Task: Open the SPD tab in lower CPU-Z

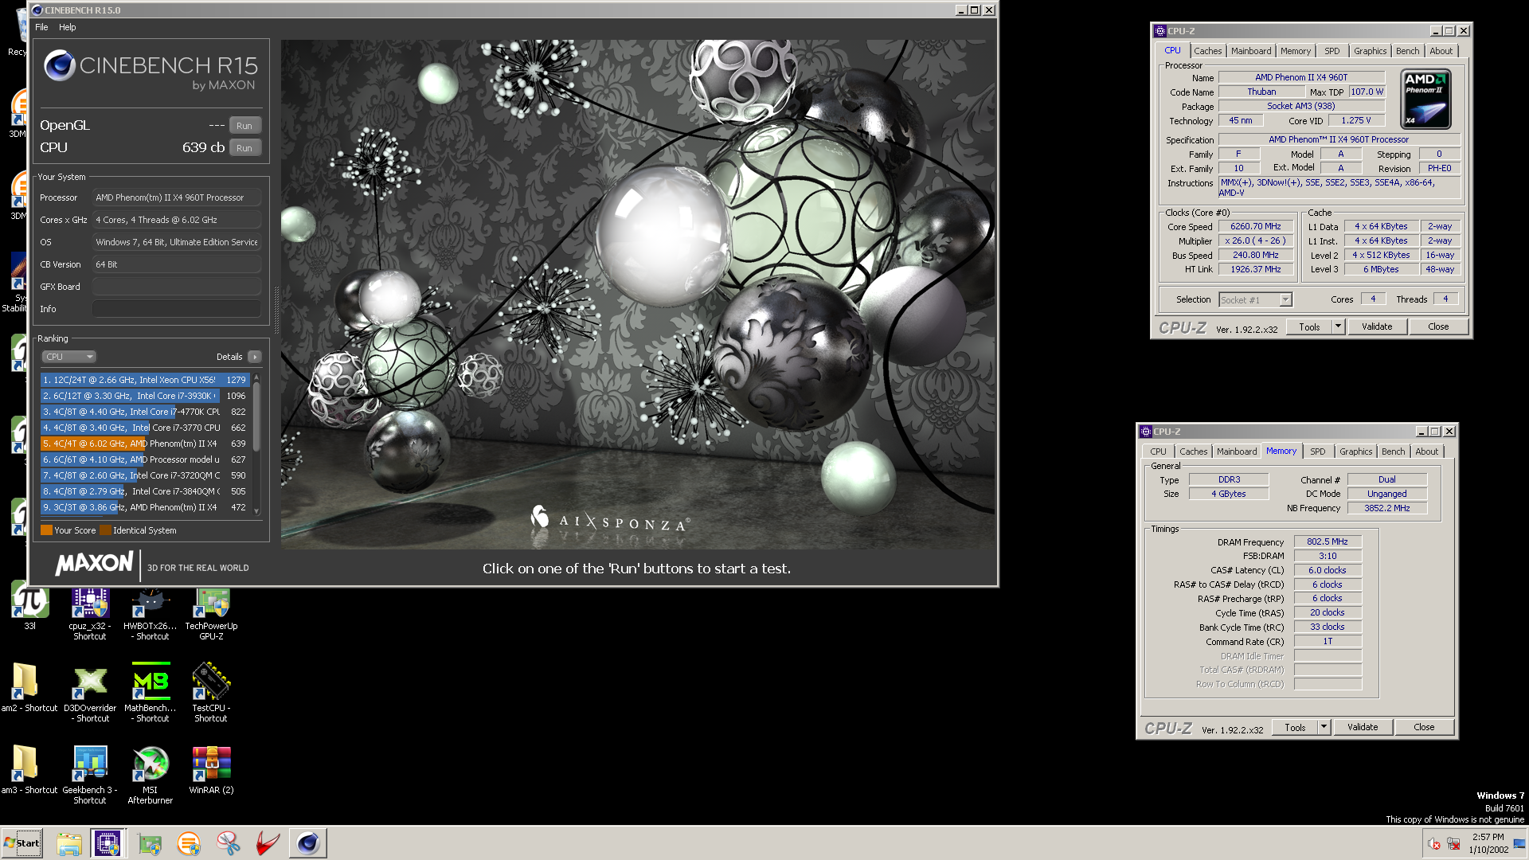Action: coord(1318,451)
